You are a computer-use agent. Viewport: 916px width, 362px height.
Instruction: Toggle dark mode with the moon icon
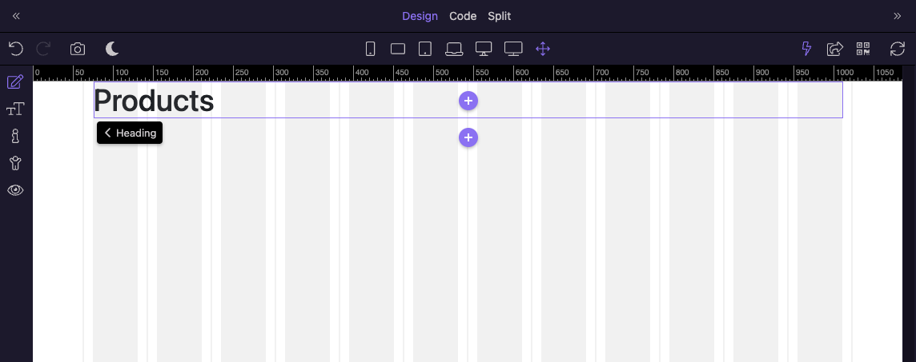coord(112,49)
